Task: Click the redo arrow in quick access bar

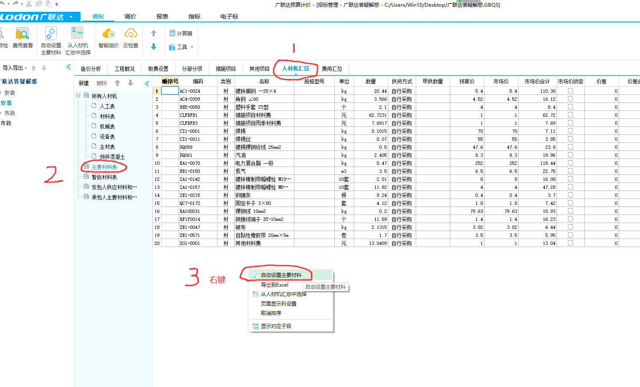Action: tap(16, 3)
